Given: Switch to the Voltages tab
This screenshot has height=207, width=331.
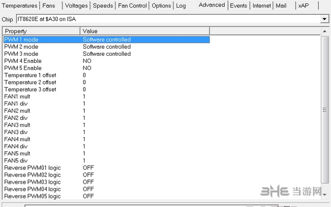Looking at the screenshot, I should tap(76, 6).
